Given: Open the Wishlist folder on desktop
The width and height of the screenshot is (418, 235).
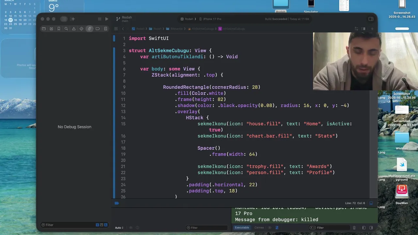Looking at the screenshot, I should (x=402, y=140).
